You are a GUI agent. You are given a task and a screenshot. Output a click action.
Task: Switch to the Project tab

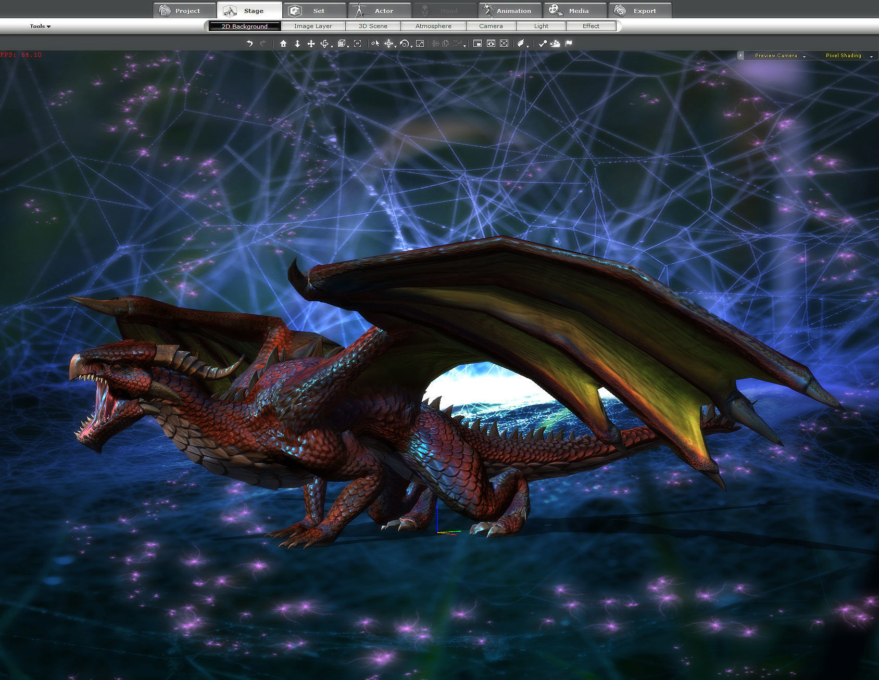coord(184,10)
